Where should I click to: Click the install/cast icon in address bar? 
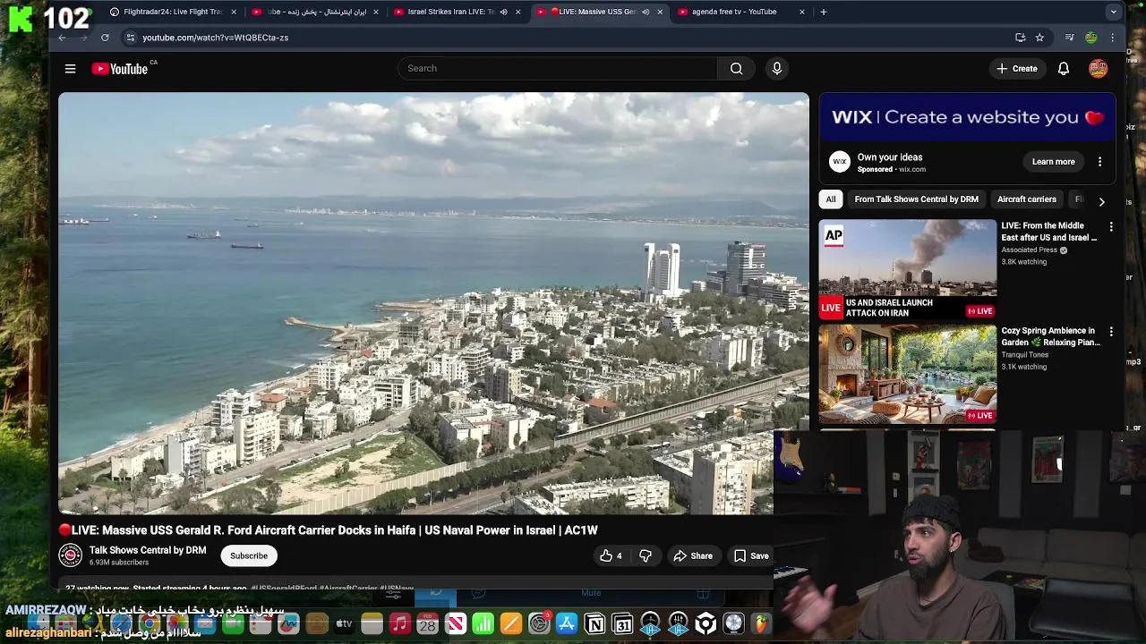1020,38
